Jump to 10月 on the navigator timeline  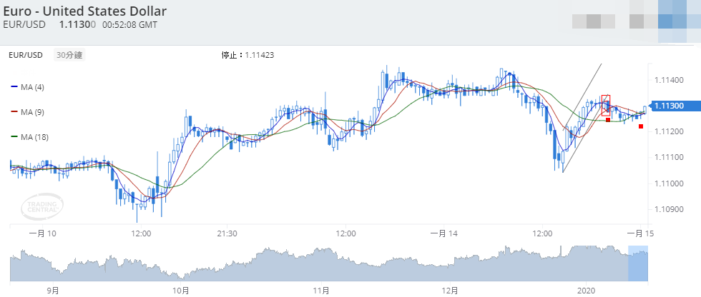click(x=182, y=290)
